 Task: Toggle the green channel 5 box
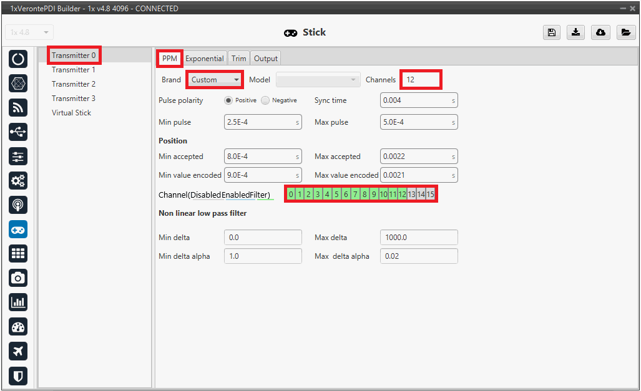(x=336, y=195)
